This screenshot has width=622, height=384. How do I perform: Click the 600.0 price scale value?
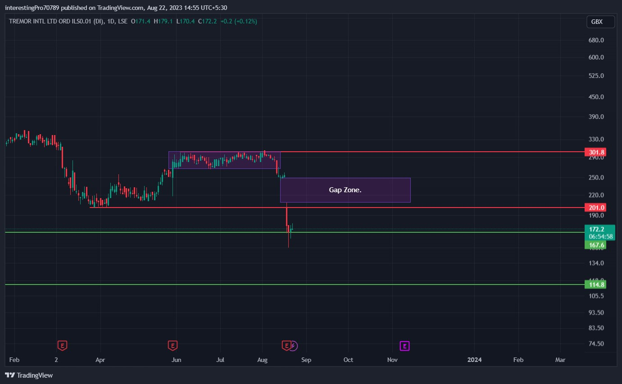pos(596,57)
